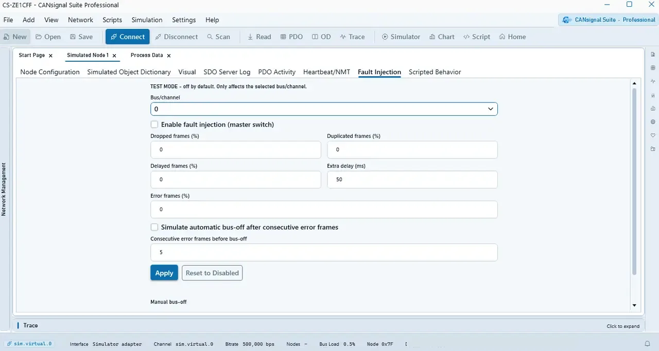Open the Bus/channel dropdown

pyautogui.click(x=324, y=109)
